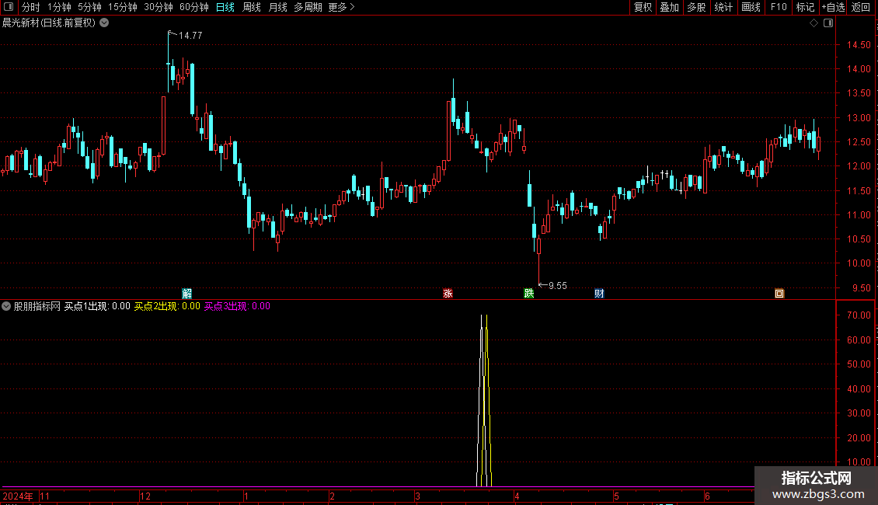Open the 统计 statistics tool
The width and height of the screenshot is (878, 505).
point(723,7)
